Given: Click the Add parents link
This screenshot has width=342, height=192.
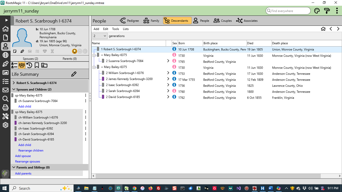Looking at the screenshot, I should pyautogui.click(x=23, y=173).
